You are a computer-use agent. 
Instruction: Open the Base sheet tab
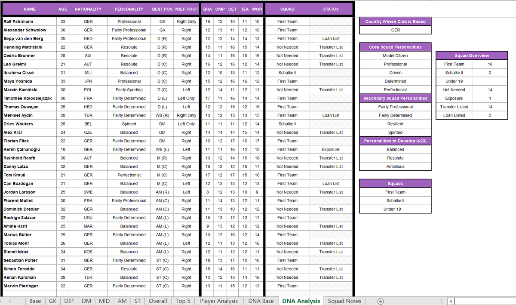(x=35, y=301)
